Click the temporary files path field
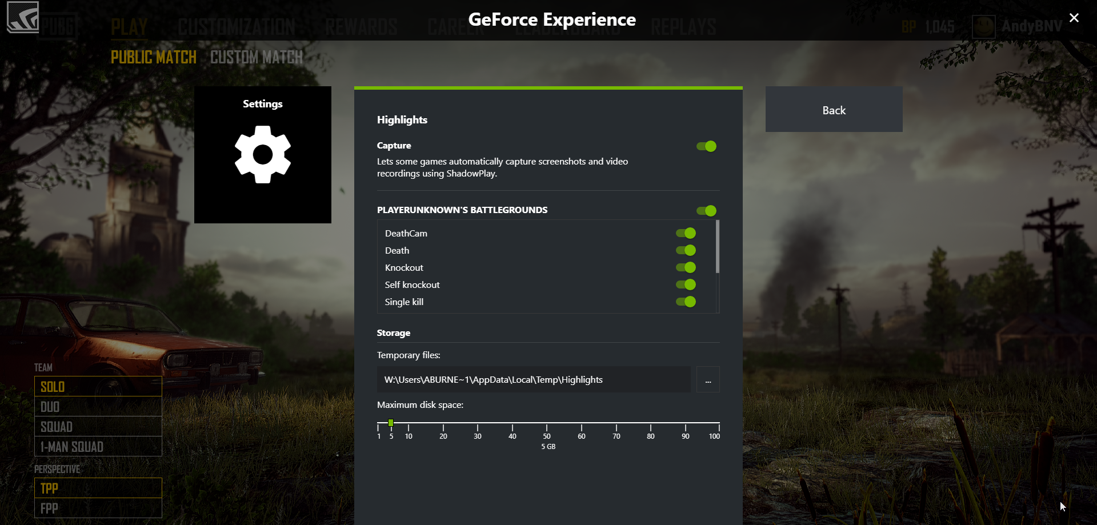This screenshot has height=525, width=1097. (533, 380)
